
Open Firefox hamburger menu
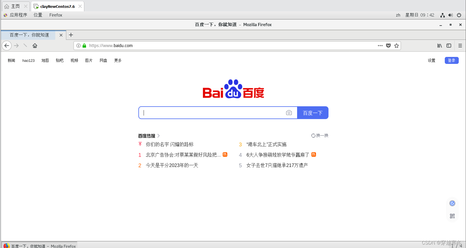coord(460,46)
